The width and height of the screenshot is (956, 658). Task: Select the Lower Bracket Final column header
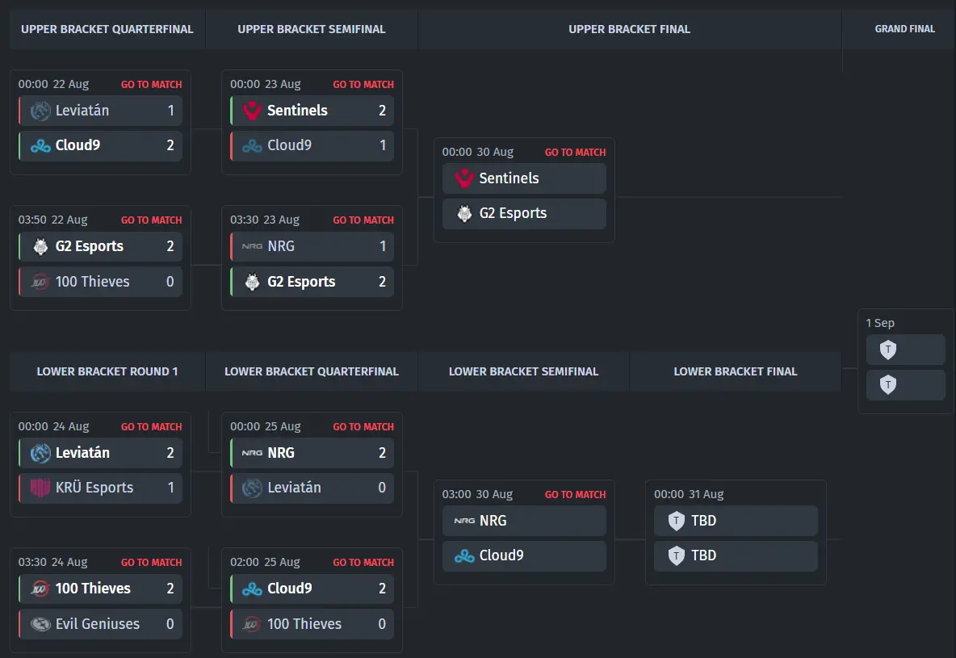point(736,371)
